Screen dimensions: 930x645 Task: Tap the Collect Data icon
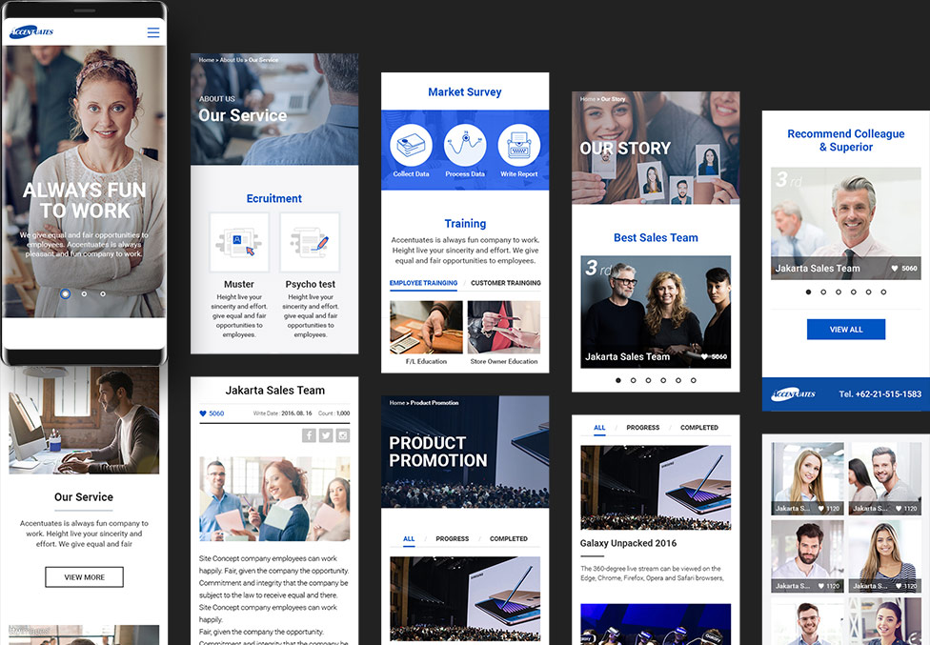(411, 146)
